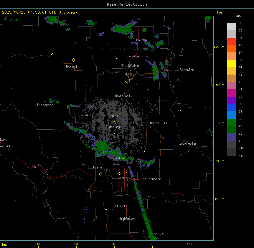
Task: Click the yellow diamond marker above RockyMH
Action: pyautogui.click(x=74, y=60)
